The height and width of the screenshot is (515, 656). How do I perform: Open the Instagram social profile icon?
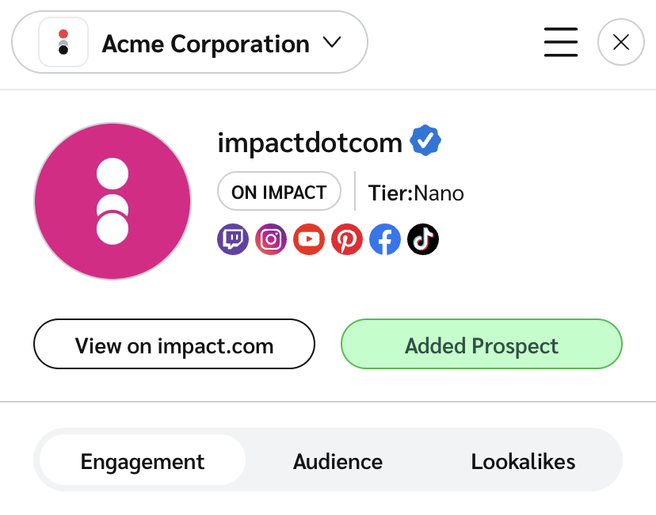pos(271,239)
